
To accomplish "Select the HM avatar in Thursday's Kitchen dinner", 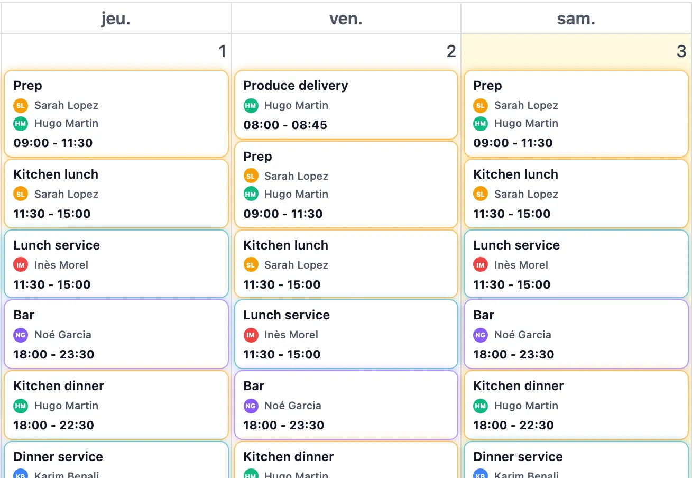I will click(x=21, y=406).
